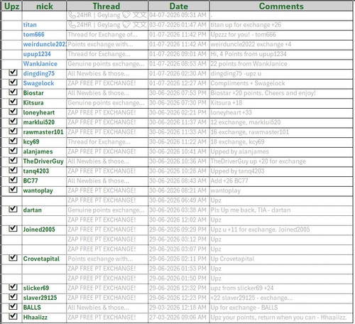This screenshot has width=355, height=324.
Task: Select thread cell in WankJanice row
Action: pos(107,64)
